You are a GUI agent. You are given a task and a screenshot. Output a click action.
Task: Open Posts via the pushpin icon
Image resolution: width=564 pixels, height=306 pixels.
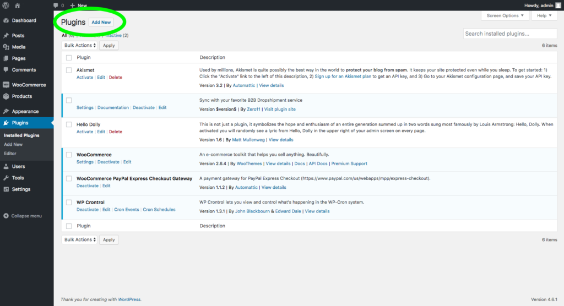(x=6, y=36)
